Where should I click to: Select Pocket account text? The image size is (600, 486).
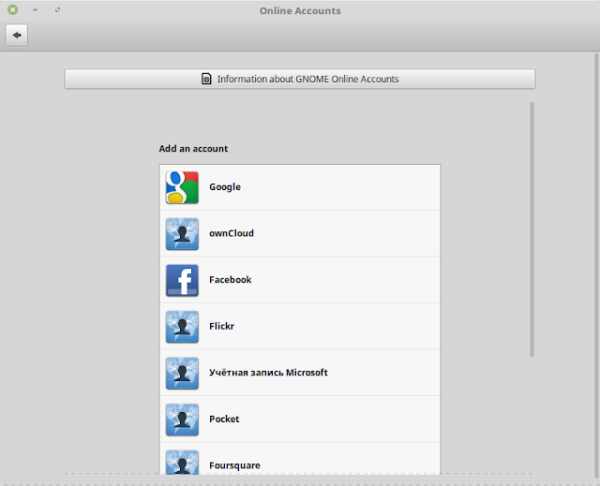(224, 420)
